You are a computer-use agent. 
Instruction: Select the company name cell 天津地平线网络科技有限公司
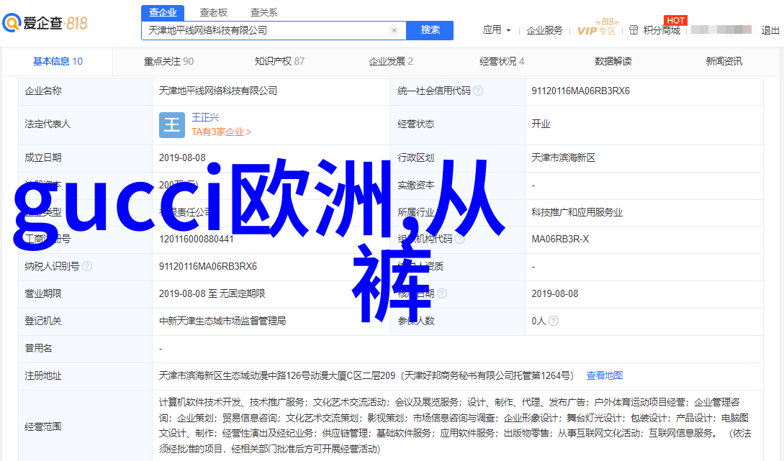(x=218, y=91)
